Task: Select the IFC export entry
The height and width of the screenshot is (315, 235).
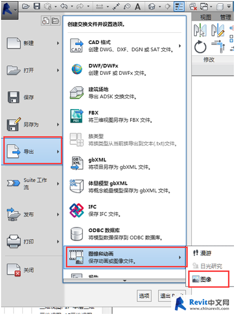Action: coord(124,210)
